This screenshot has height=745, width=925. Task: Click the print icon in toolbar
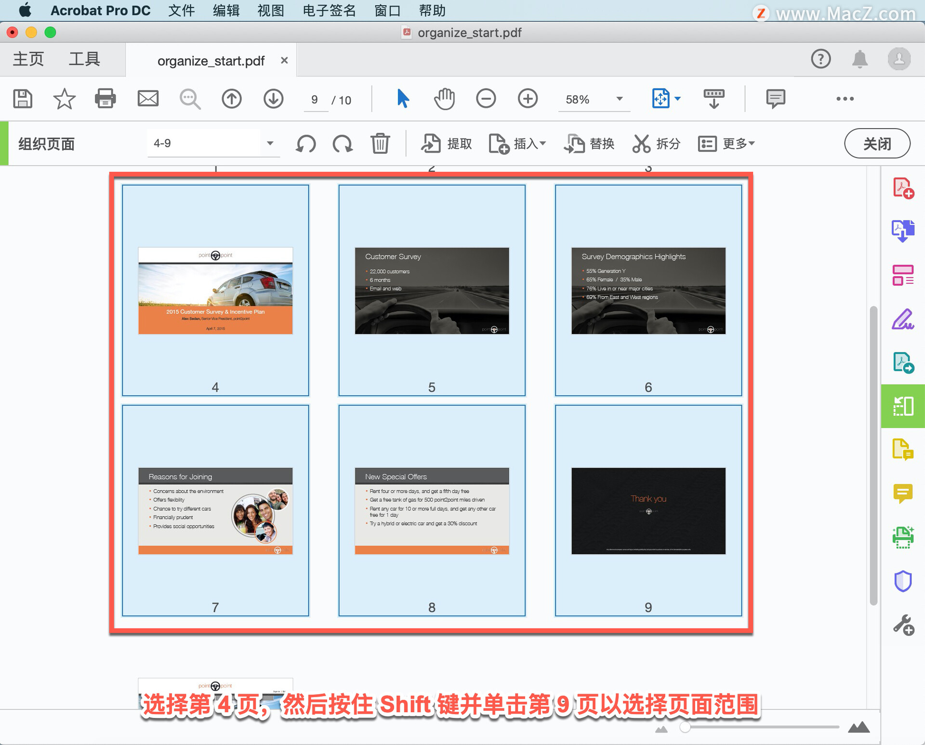pos(105,99)
